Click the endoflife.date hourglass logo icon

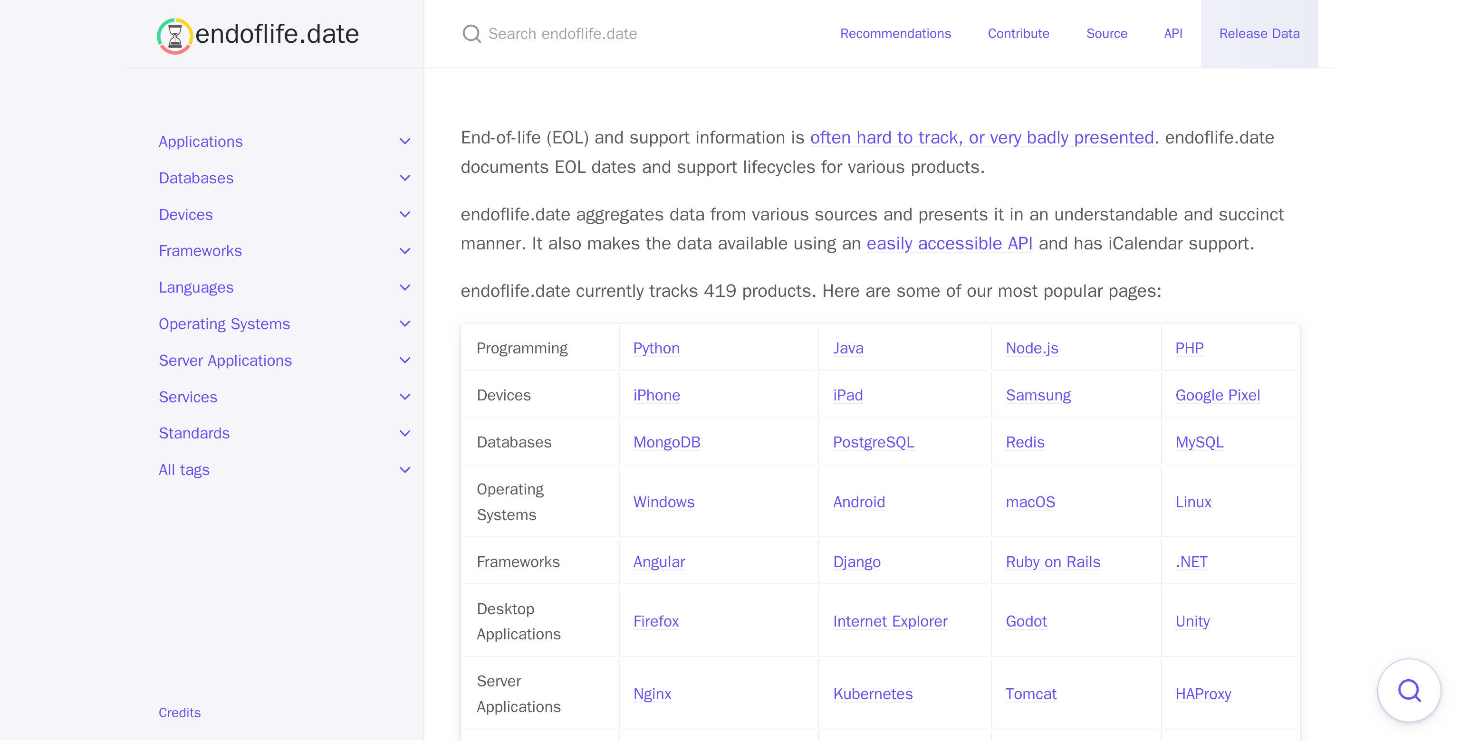pyautogui.click(x=174, y=35)
